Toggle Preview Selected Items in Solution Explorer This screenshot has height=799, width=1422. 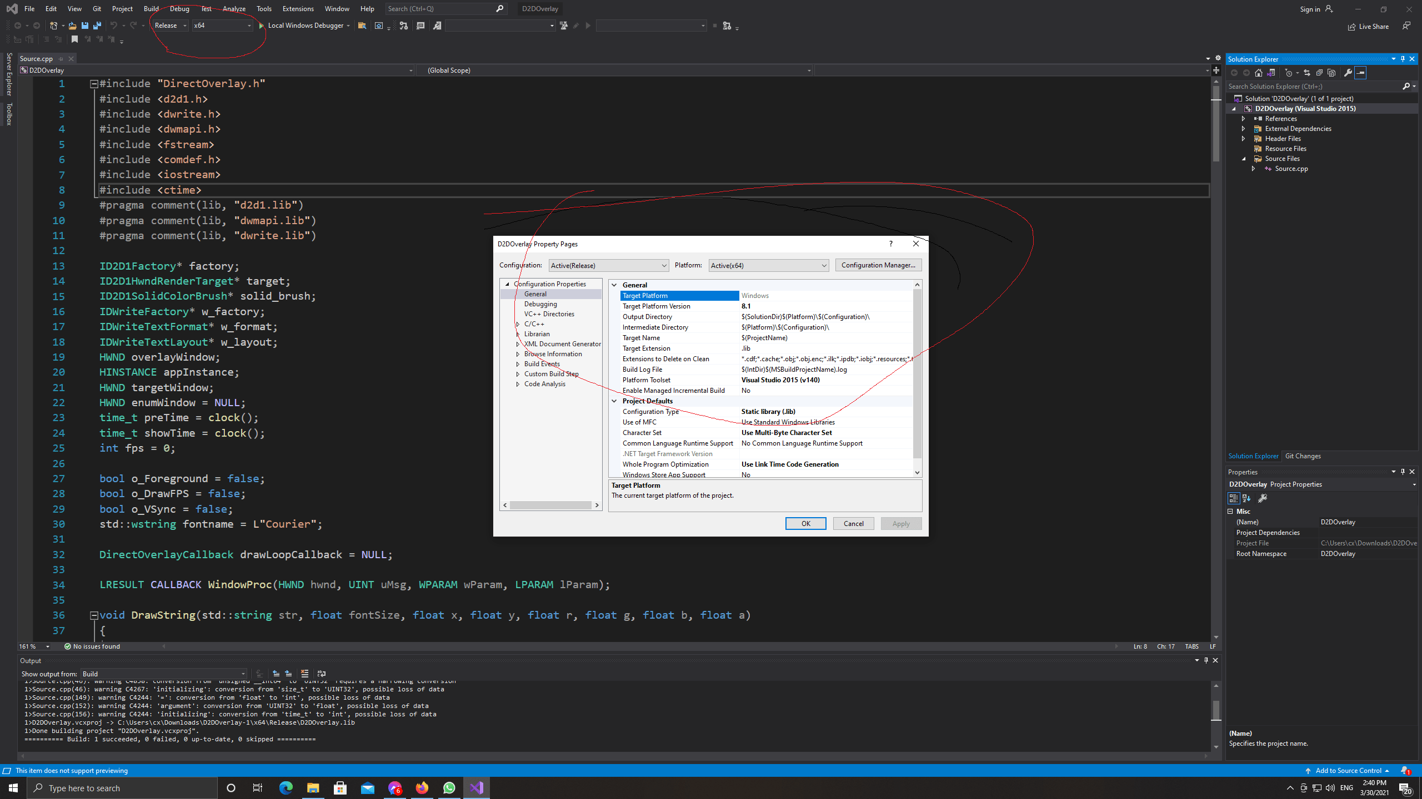coord(1360,73)
